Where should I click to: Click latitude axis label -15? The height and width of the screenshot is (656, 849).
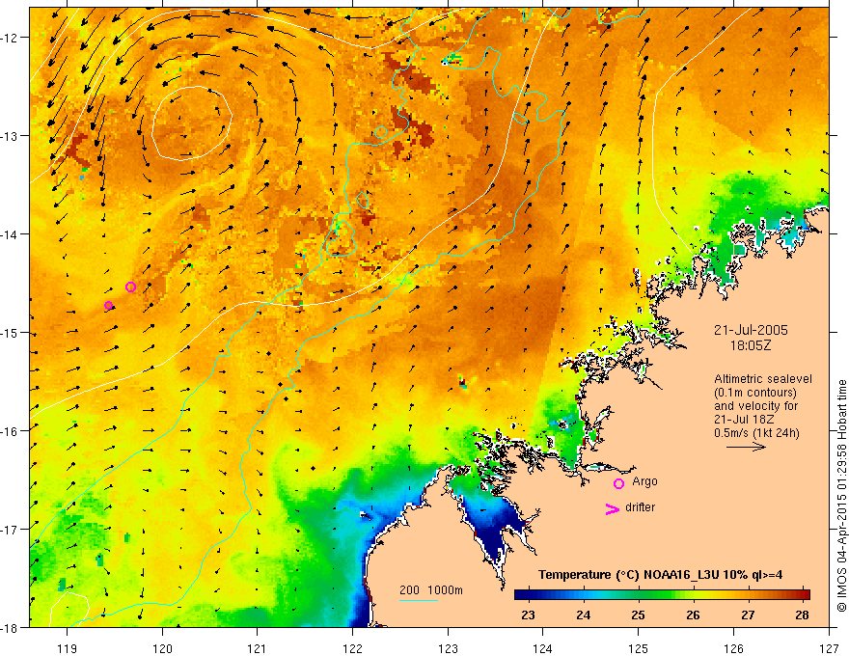pyautogui.click(x=10, y=333)
